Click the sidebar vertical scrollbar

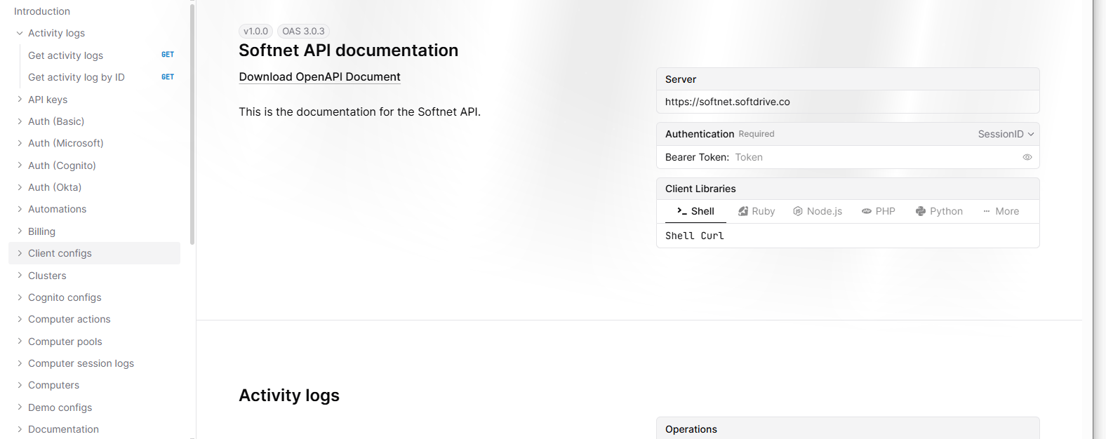point(192,123)
